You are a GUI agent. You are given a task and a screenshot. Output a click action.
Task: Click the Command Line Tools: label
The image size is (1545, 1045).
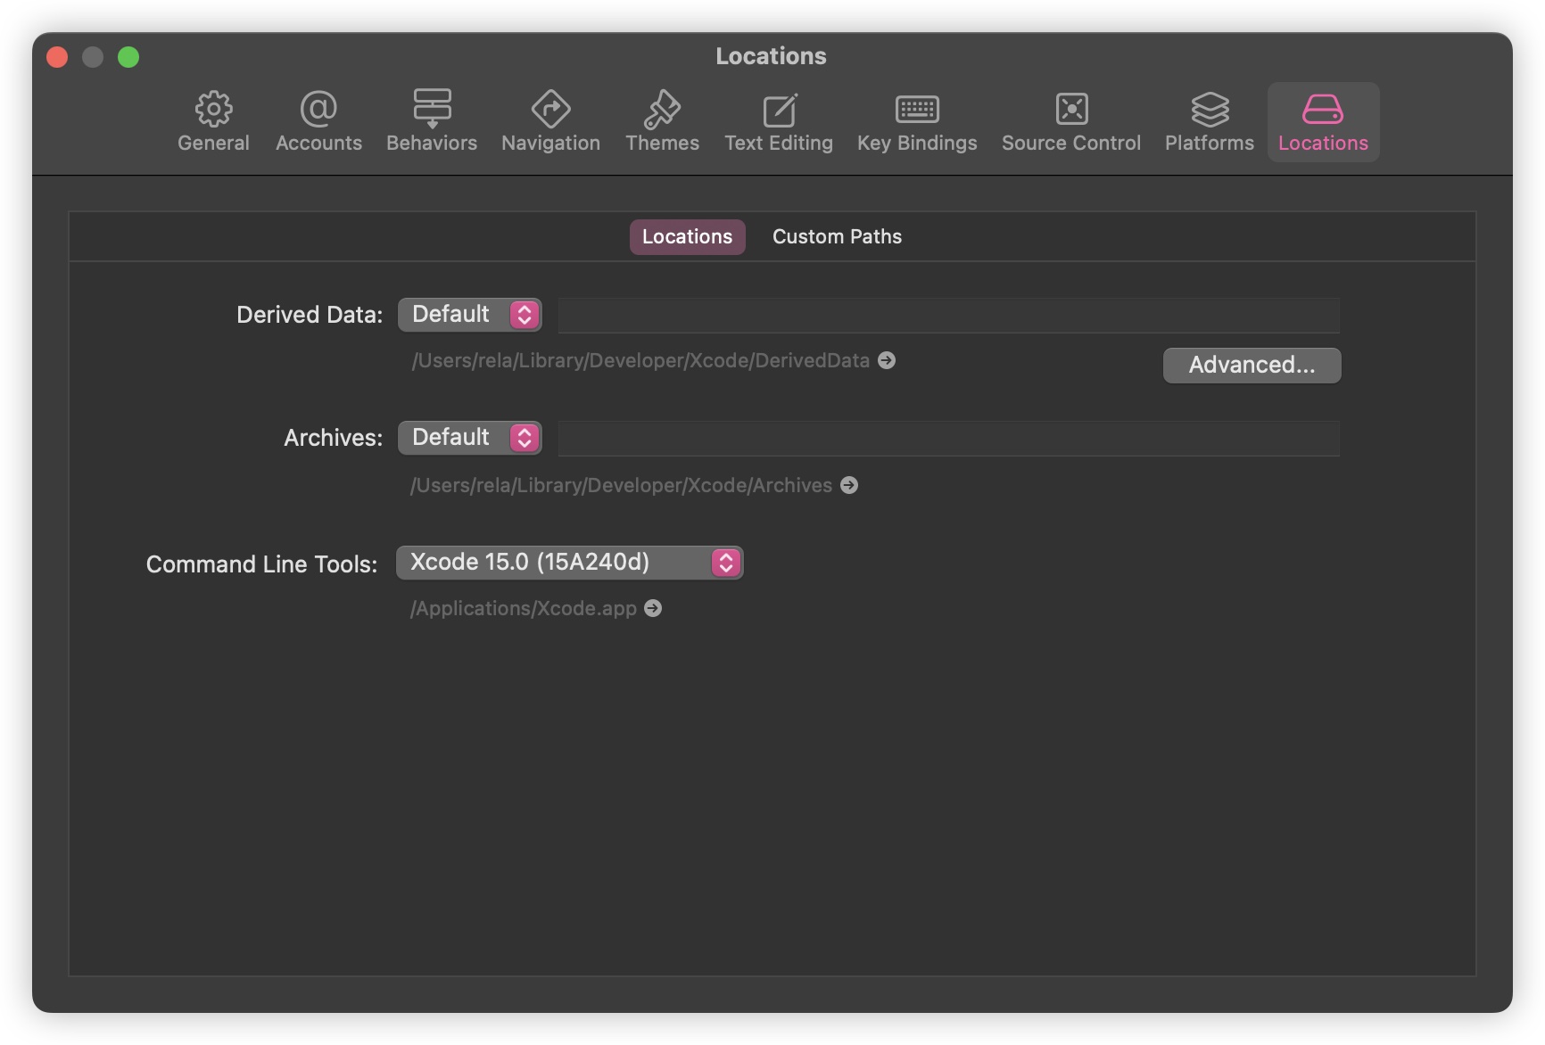[262, 564]
